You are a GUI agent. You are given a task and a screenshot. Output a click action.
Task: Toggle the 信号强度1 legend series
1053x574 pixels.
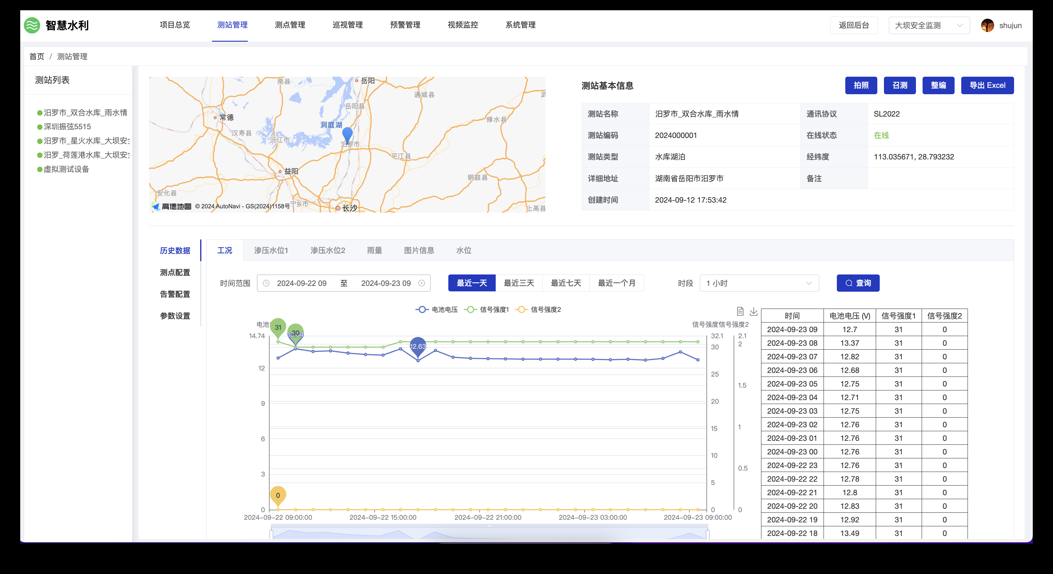tap(486, 309)
